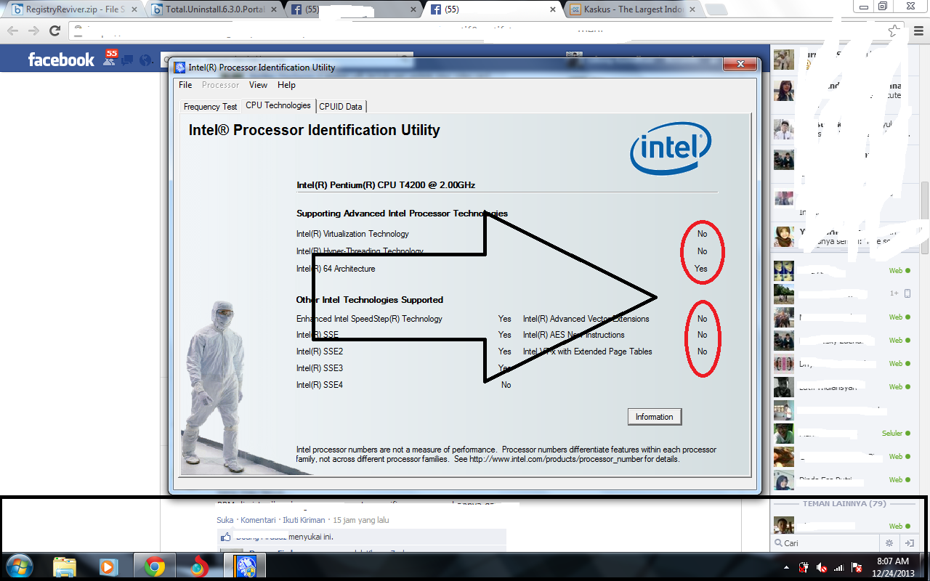Open the Windows Start menu
The image size is (930, 581).
[18, 566]
